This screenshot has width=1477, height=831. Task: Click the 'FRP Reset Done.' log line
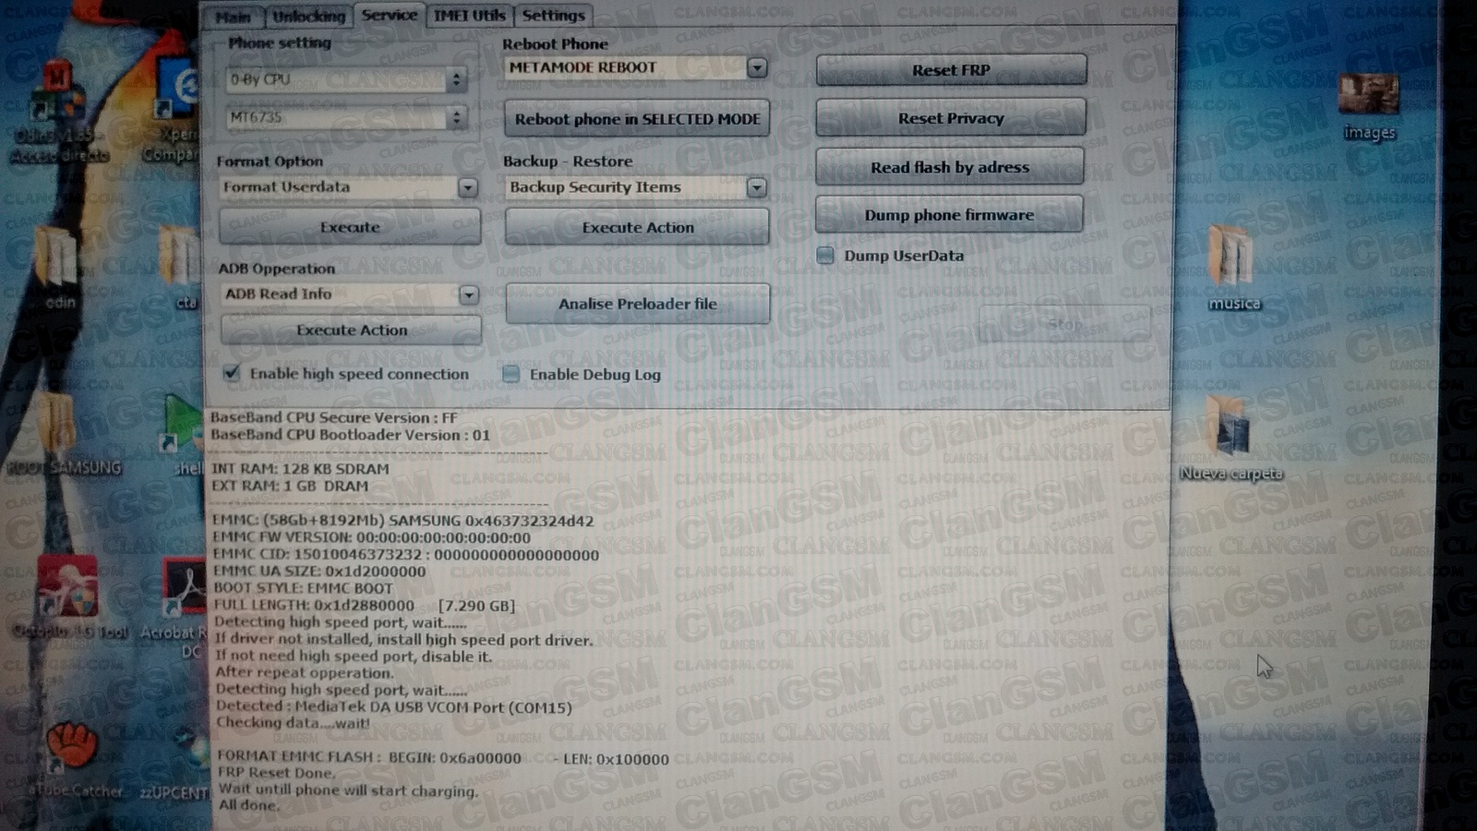275,773
